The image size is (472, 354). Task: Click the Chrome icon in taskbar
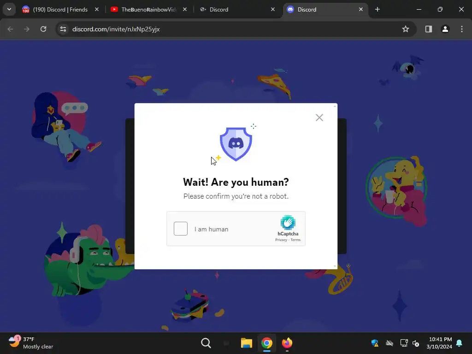coord(267,343)
